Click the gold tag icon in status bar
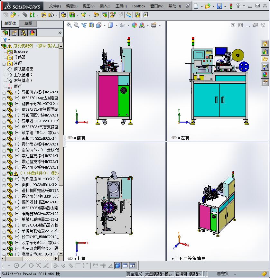 (264, 274)
